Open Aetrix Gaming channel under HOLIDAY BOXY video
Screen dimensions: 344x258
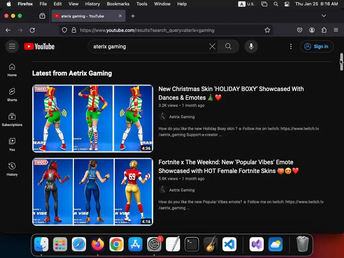coord(182,117)
